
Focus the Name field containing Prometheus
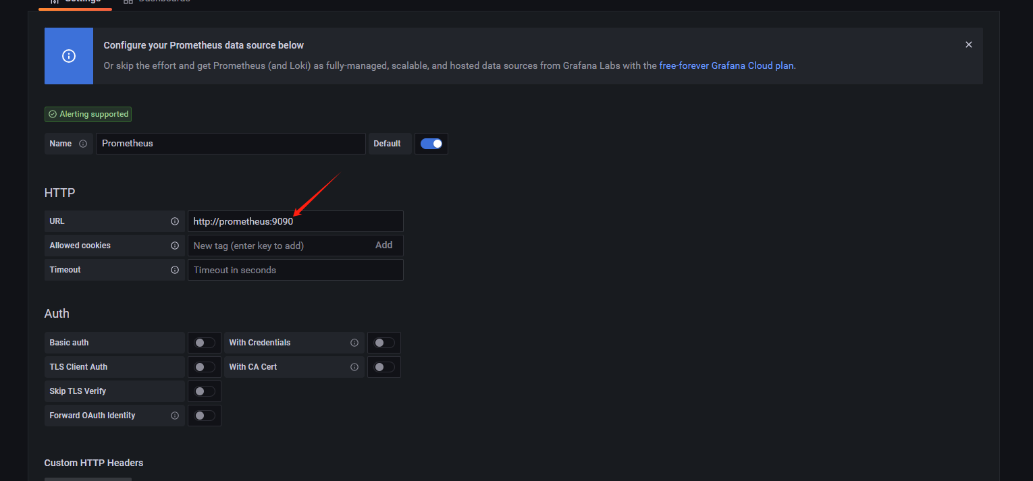point(230,144)
